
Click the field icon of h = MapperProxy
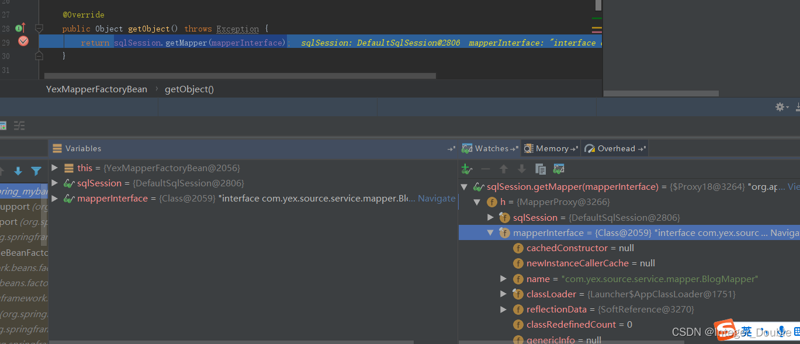[492, 202]
